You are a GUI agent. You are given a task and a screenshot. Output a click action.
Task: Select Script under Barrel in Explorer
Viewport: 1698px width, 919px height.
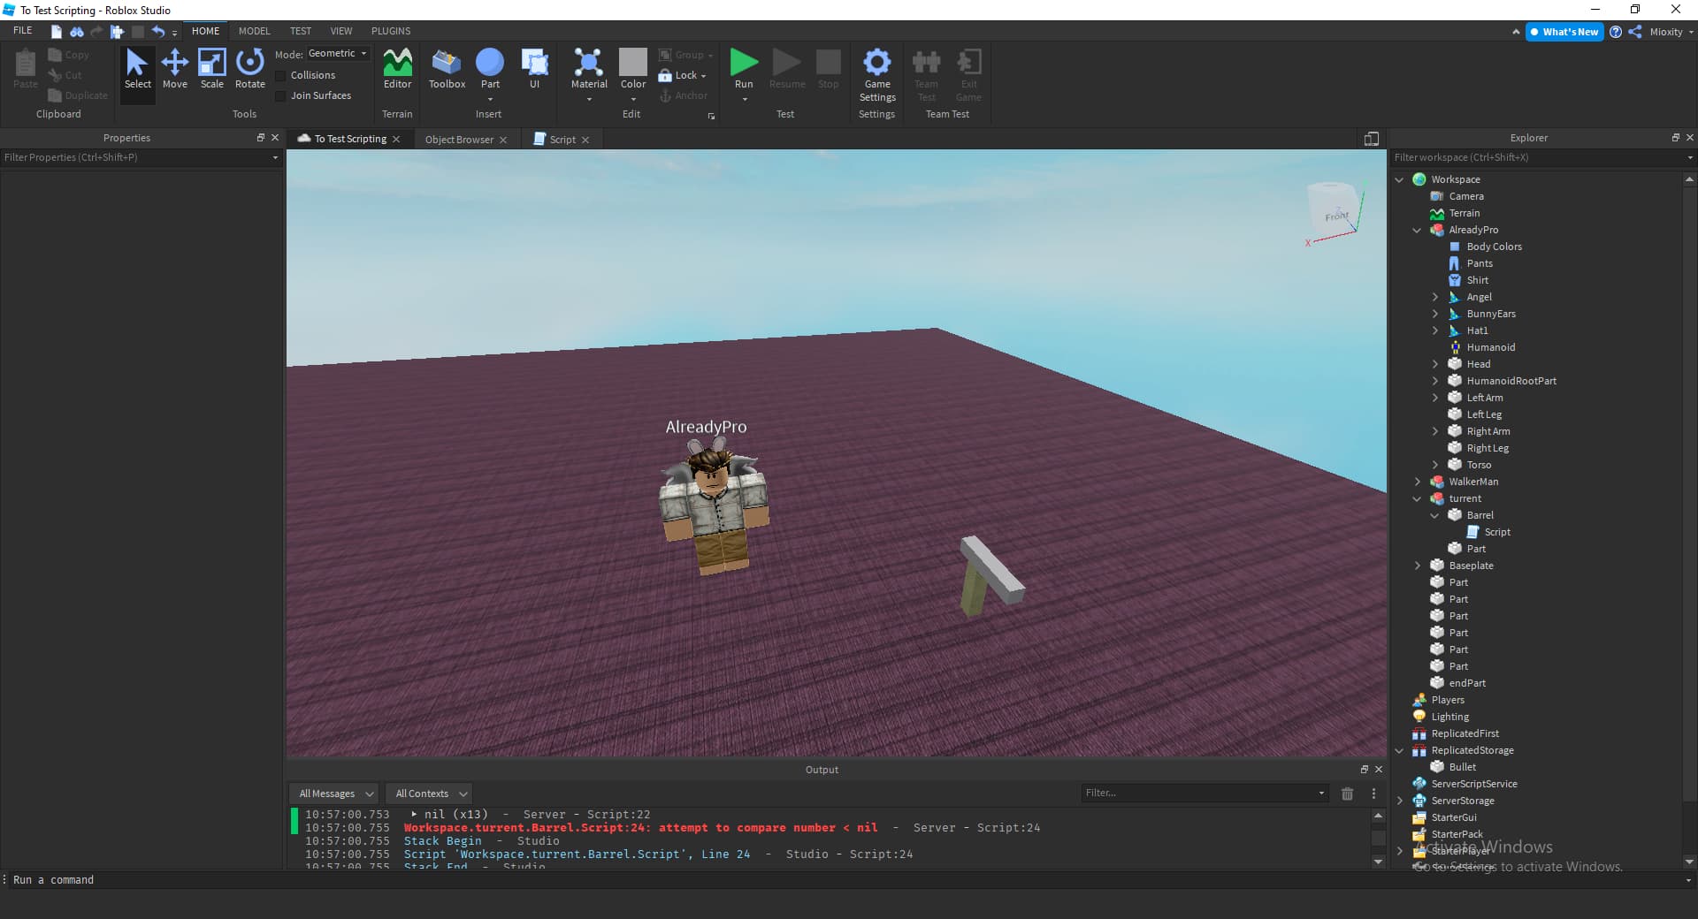[x=1496, y=532]
